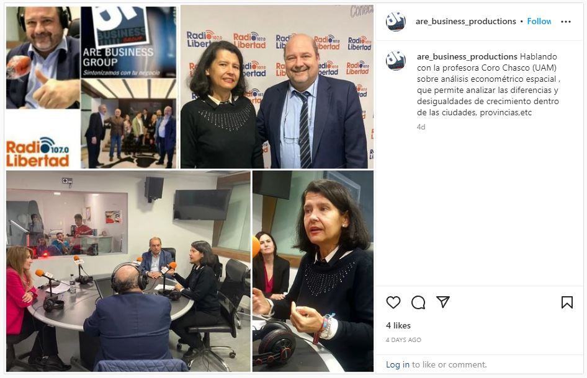Click the header profile avatar

click(x=396, y=21)
